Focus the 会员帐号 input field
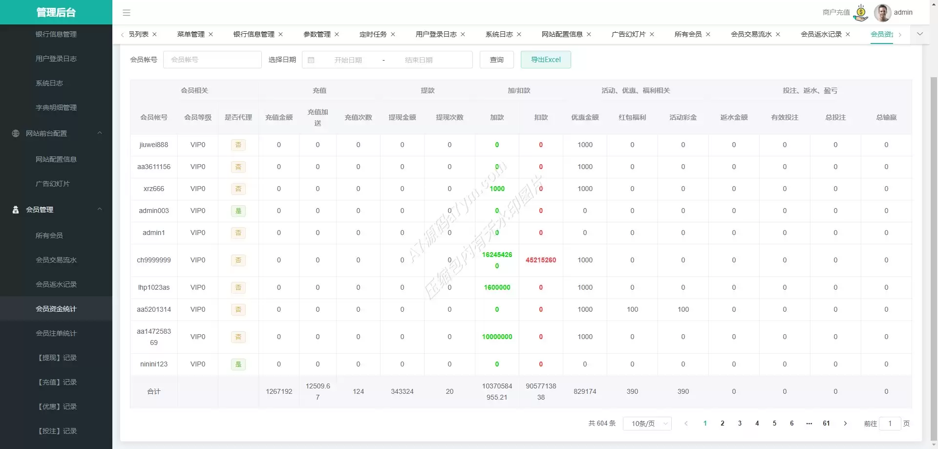 212,60
